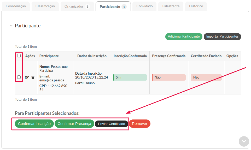Click the CPF value 112.662.890-54
Screen dimensions: 251x150
[54, 88]
